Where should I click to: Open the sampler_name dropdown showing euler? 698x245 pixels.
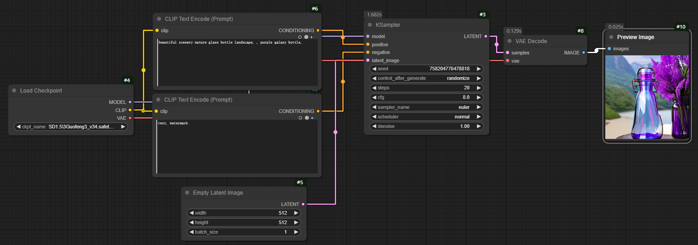point(426,107)
